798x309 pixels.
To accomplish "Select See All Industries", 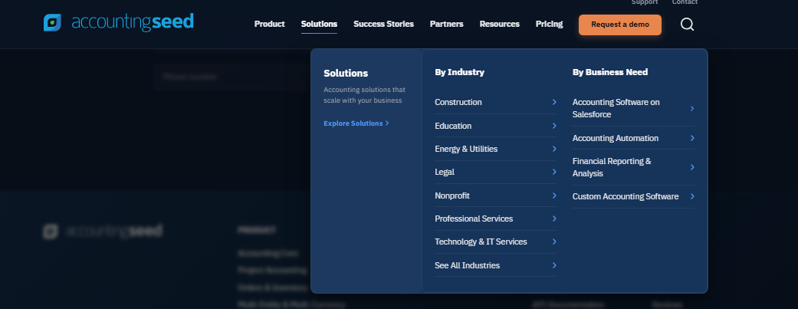I will [x=496, y=265].
